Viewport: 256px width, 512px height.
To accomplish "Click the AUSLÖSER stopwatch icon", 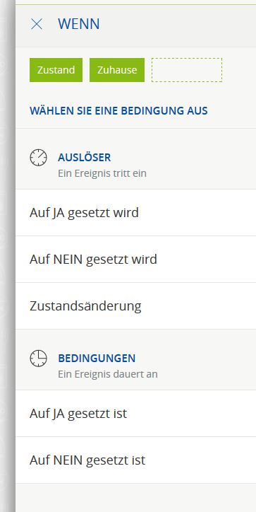I will coord(38,158).
